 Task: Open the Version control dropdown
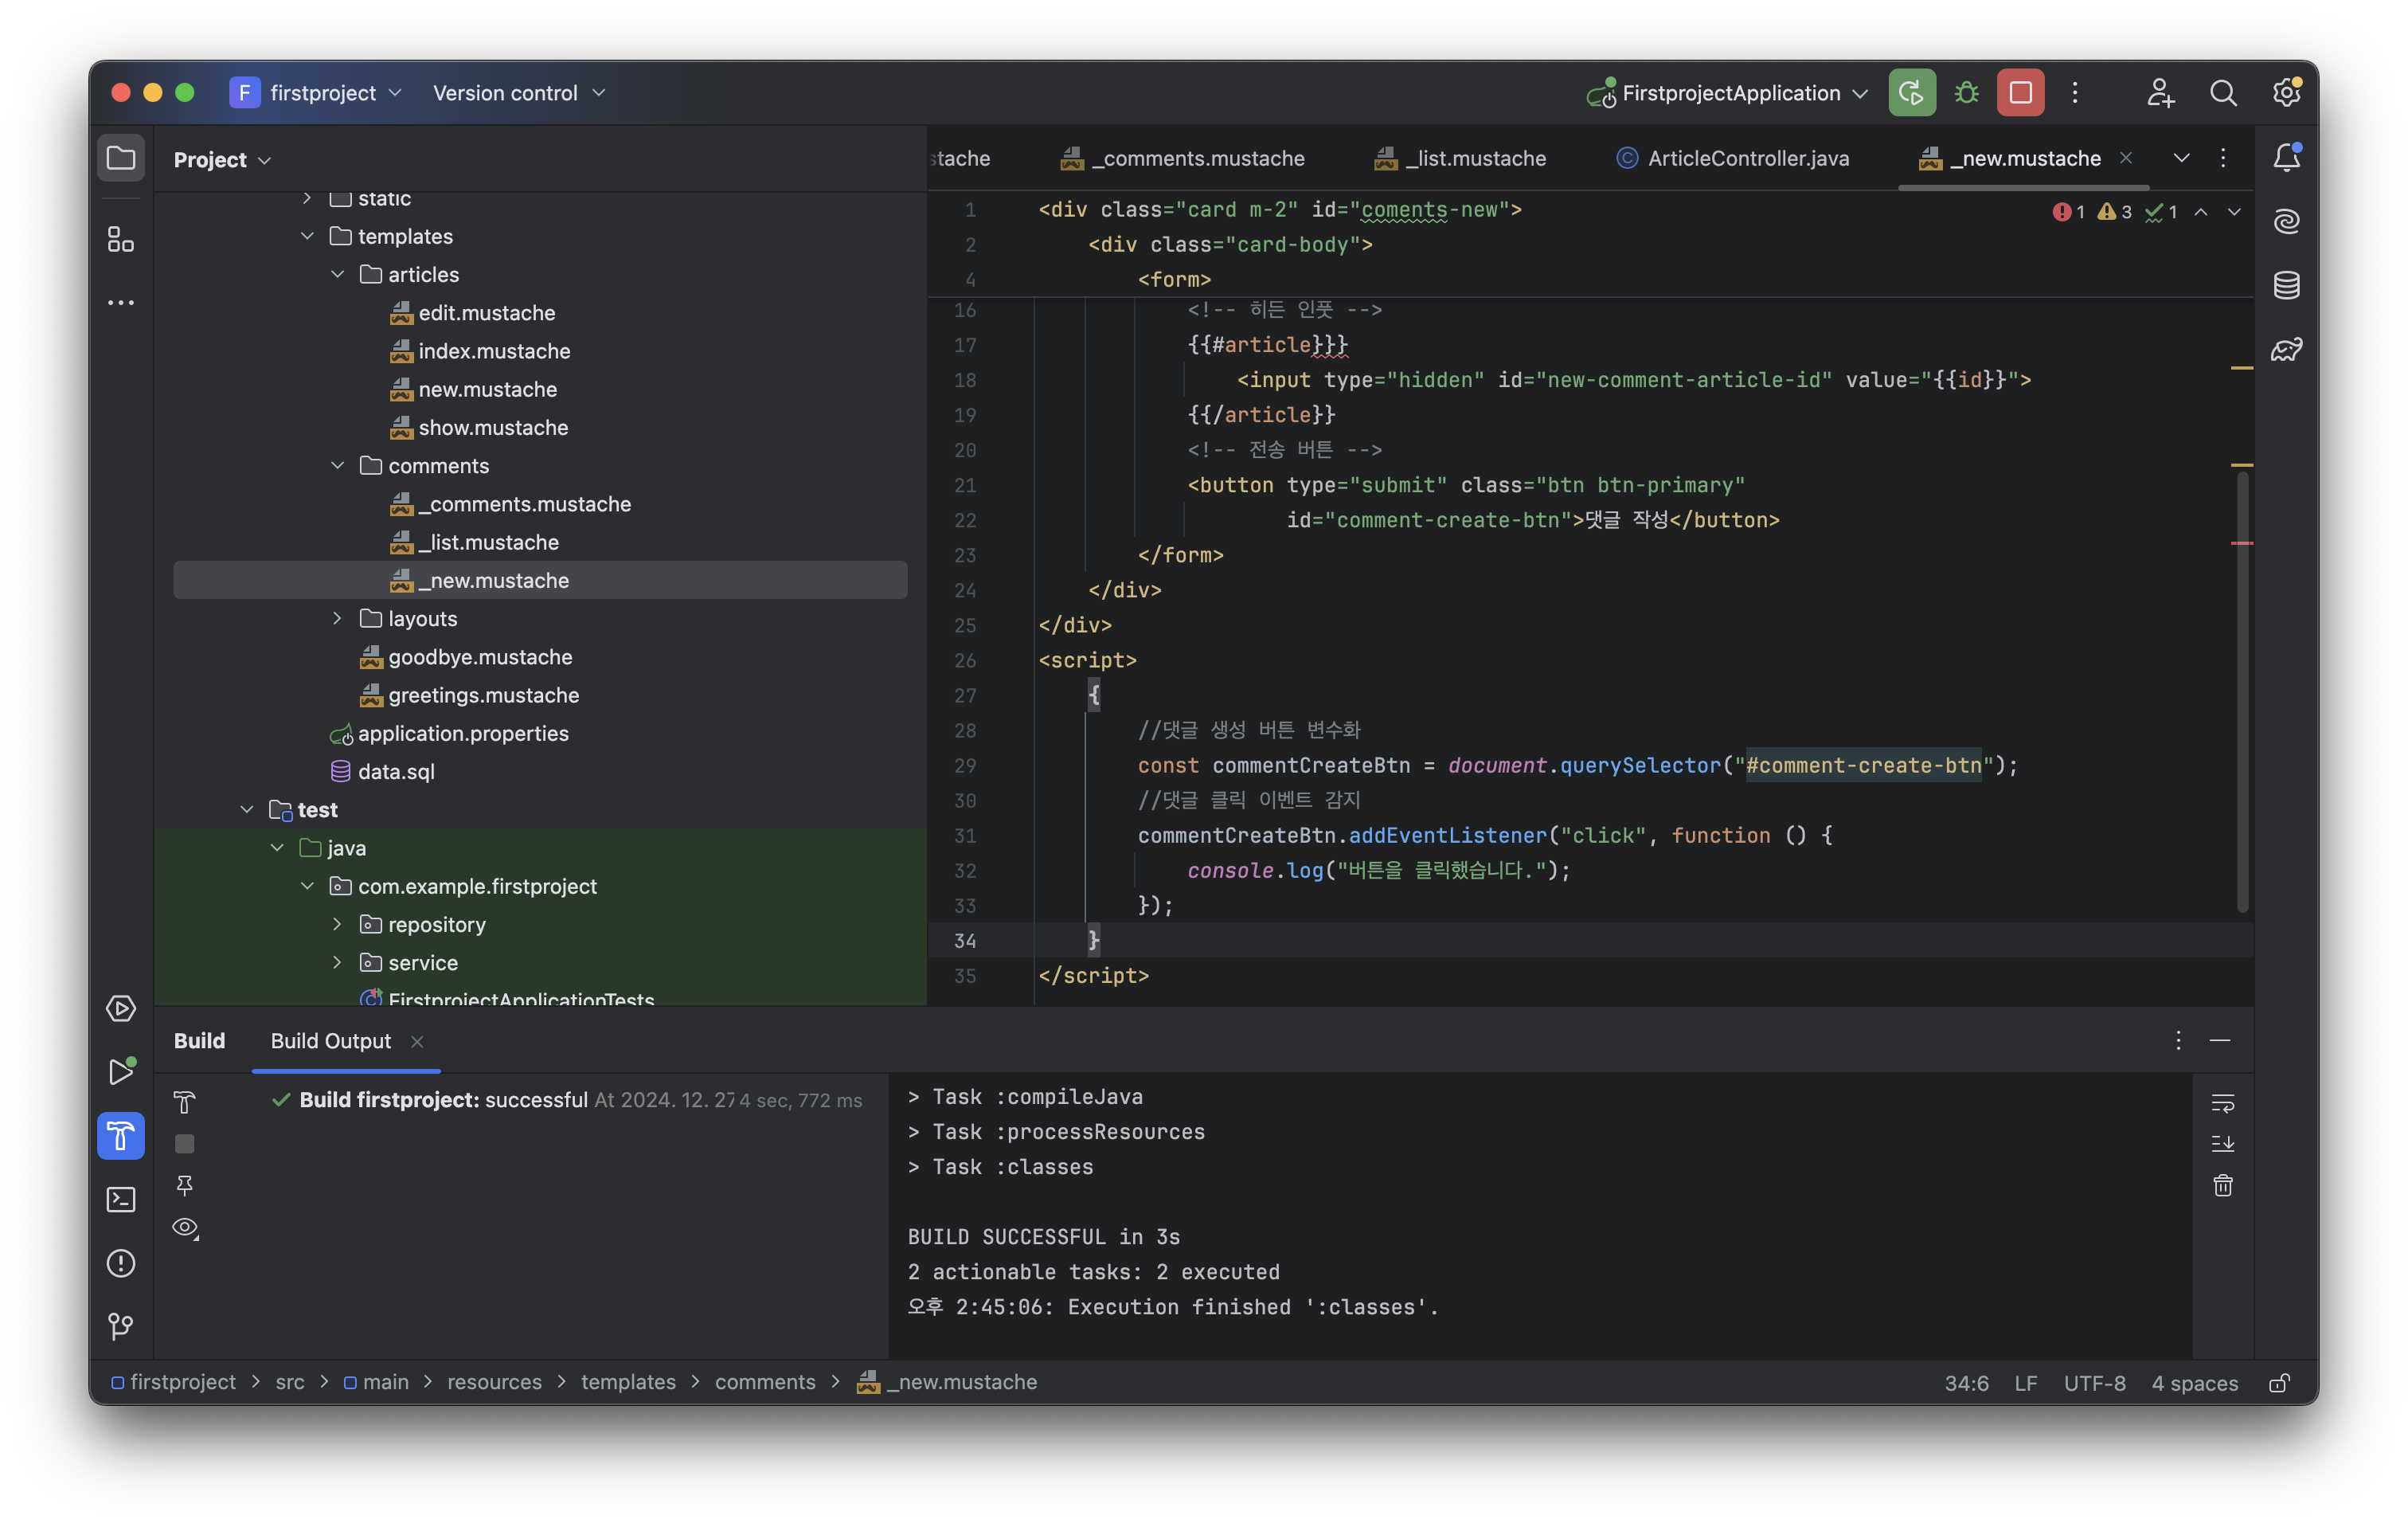point(519,93)
